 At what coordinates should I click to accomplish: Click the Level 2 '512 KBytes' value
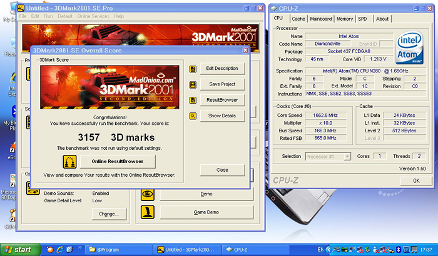(404, 130)
